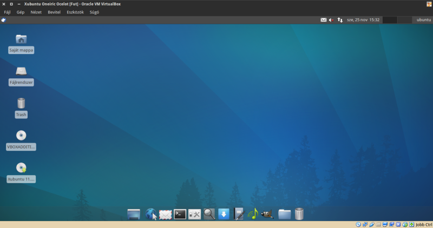Image resolution: width=433 pixels, height=228 pixels.
Task: Open the Fájl menu
Action: coord(7,12)
